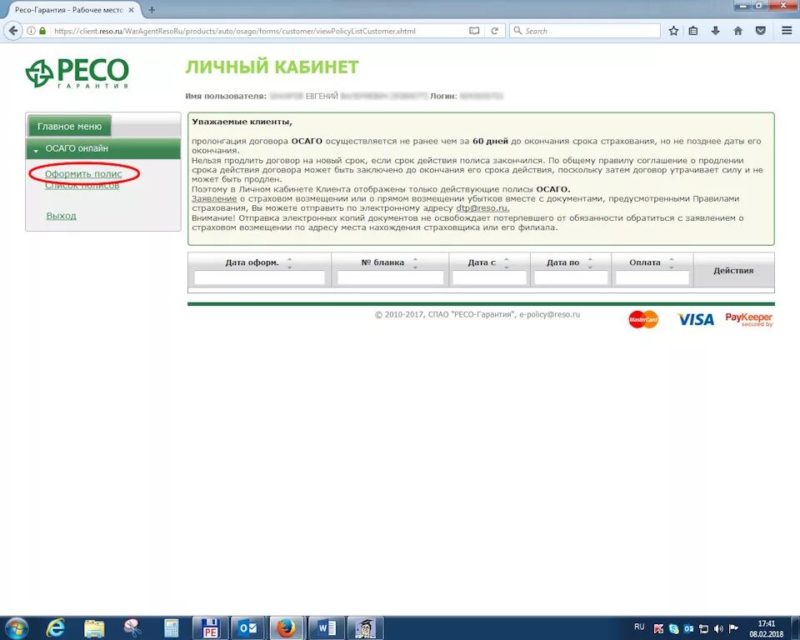
Task: Click the Действия column header
Action: coord(733,271)
